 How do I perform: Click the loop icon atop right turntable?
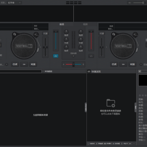point(114,34)
